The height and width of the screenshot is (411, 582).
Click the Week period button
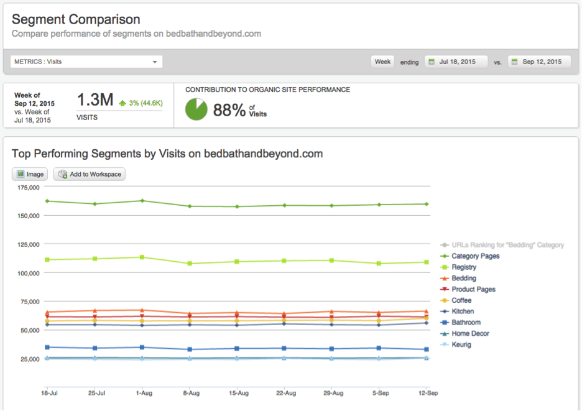coord(382,62)
